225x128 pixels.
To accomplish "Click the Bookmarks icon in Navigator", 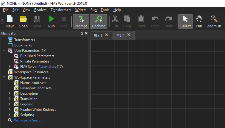I will 10,45.
